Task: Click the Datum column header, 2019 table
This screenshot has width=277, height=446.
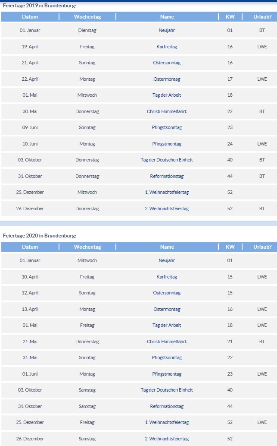Action: tap(30, 17)
